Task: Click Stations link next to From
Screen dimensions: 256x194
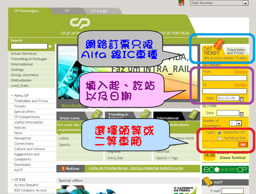Action: pos(241,72)
